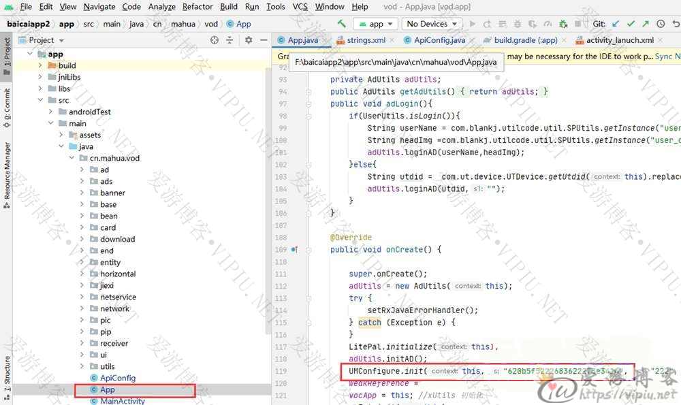681x405 pixels.
Task: Toggle the fold marker at line 115
Action: [x=308, y=323]
